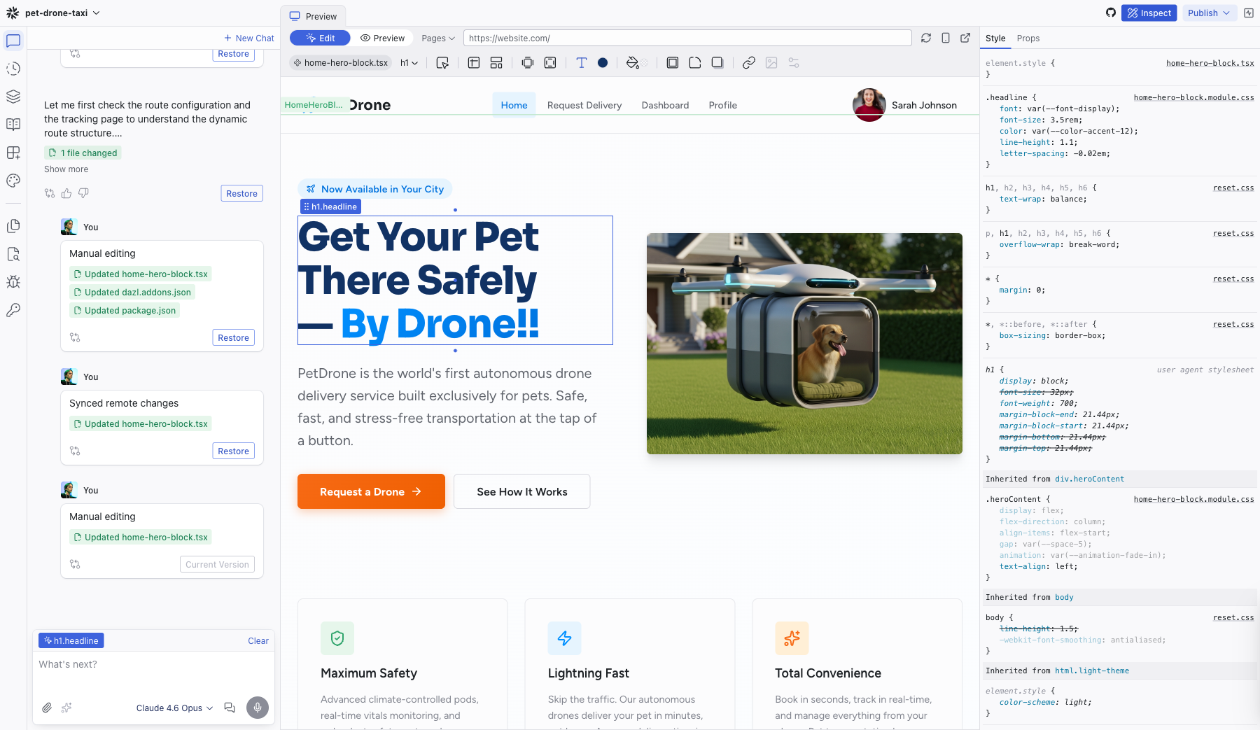Viewport: 1260px width, 730px height.
Task: Open Request Delivery in the navigation
Action: 584,105
